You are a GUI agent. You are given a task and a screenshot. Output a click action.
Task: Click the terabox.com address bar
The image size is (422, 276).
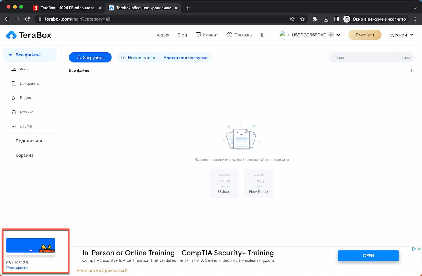pos(163,19)
